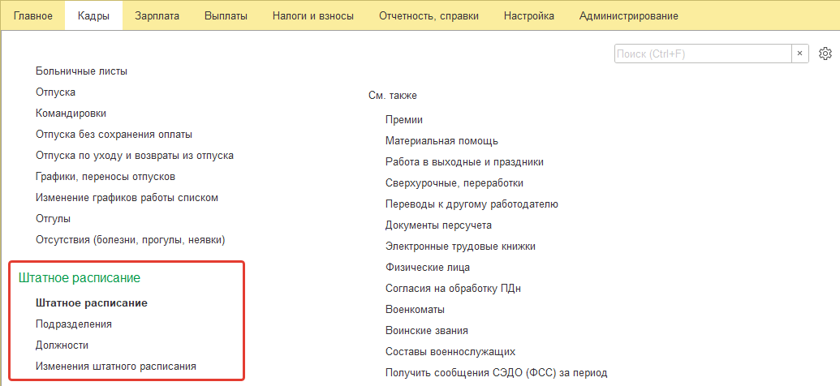Open the Военкоматы link
840x386 pixels.
[x=416, y=310]
